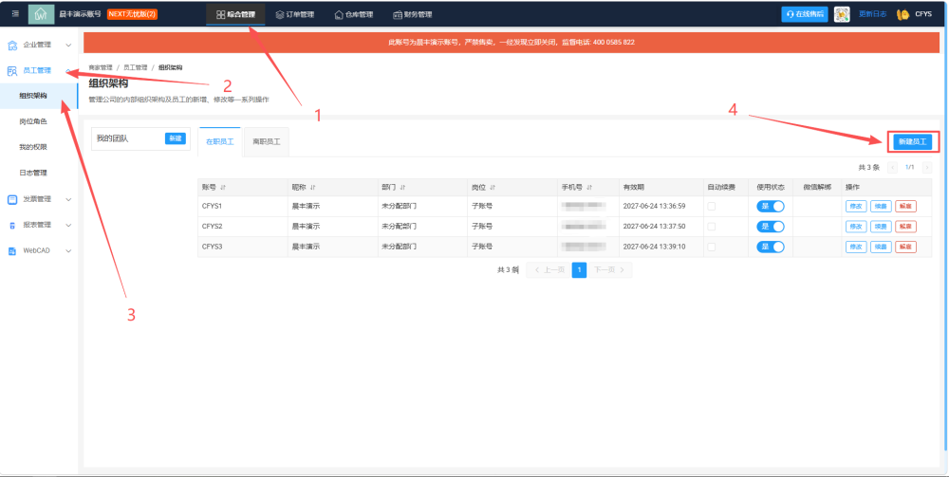The height and width of the screenshot is (477, 949).
Task: Click the 下一页 pagination button
Action: click(609, 269)
